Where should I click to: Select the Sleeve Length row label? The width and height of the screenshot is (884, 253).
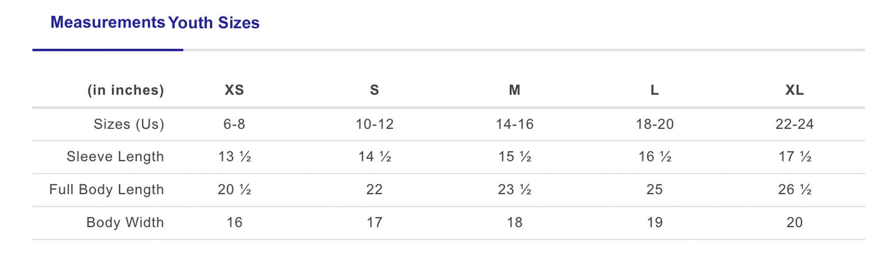click(x=115, y=156)
